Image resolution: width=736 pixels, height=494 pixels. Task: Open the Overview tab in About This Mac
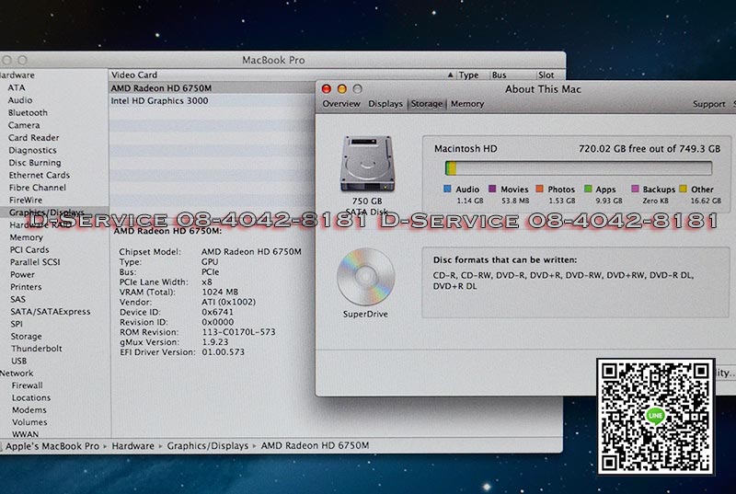[x=341, y=104]
